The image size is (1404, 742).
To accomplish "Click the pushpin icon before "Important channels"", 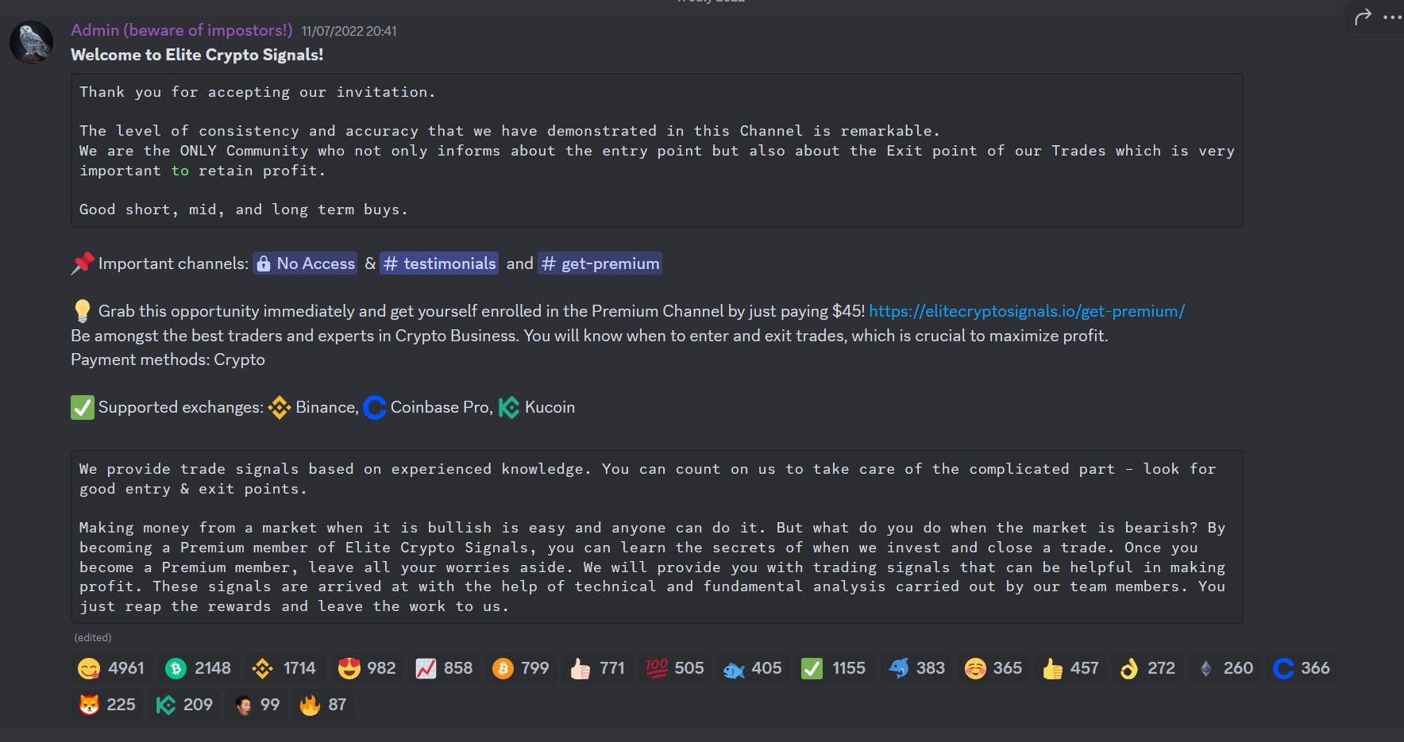I will pos(83,263).
